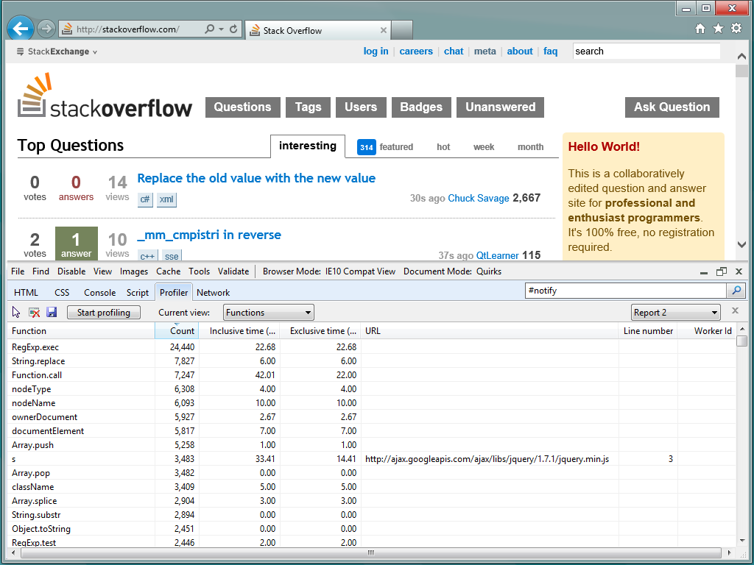Click the browser Back arrow button
The height and width of the screenshot is (565, 754).
tap(21, 29)
